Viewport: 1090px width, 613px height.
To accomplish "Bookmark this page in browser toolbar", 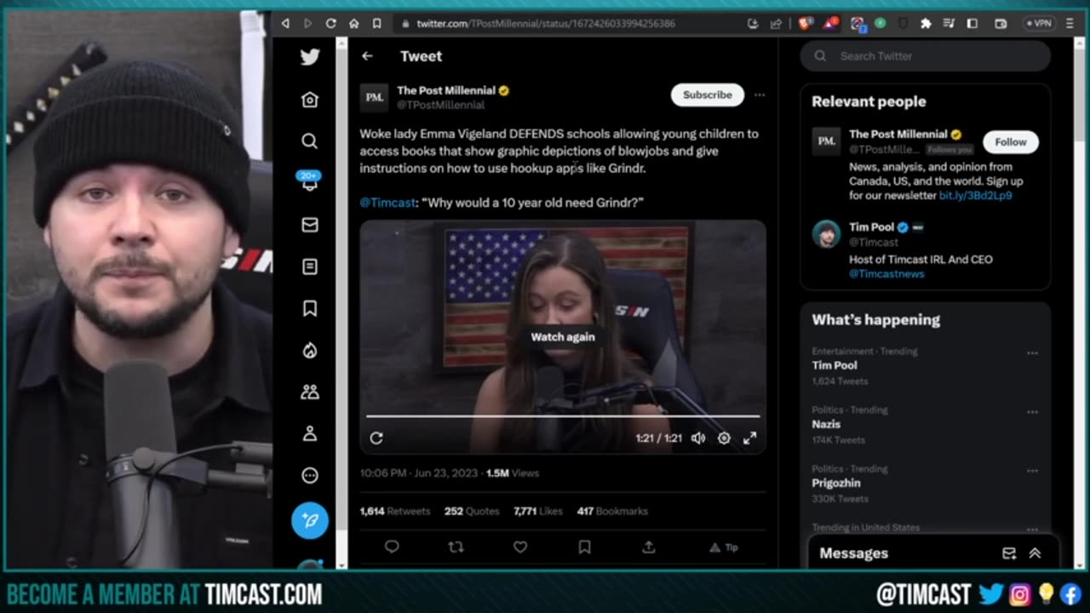I will tap(376, 23).
